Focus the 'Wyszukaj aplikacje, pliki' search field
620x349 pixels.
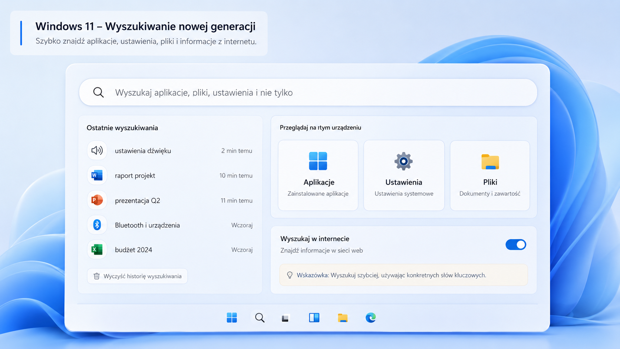[x=308, y=92]
